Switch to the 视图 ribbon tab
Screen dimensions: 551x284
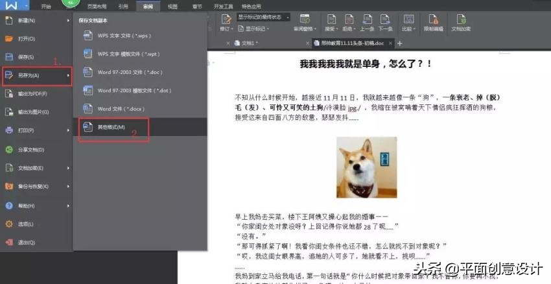pyautogui.click(x=172, y=6)
